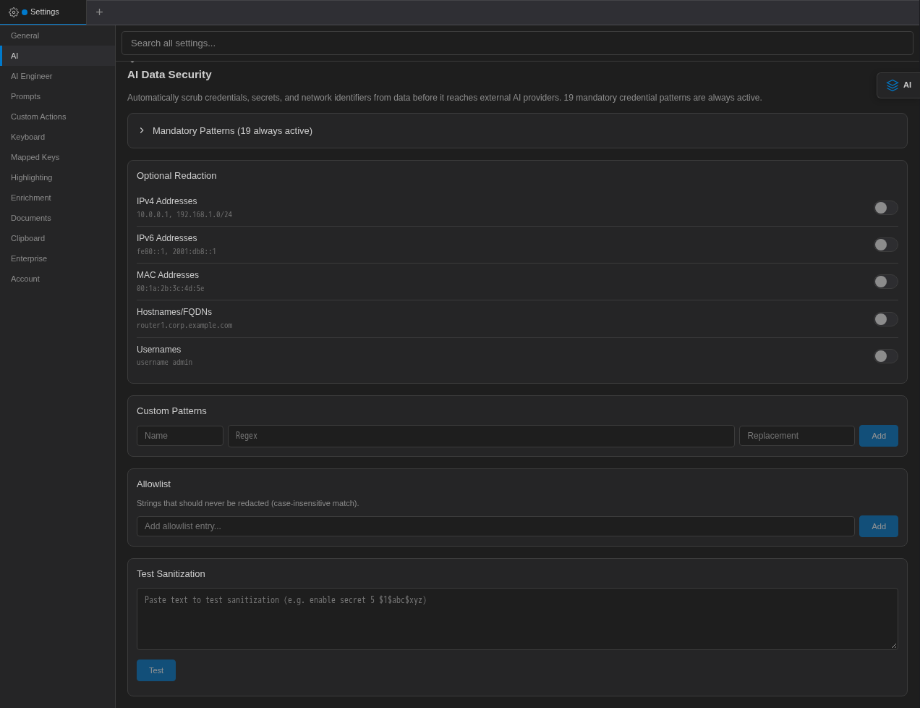The width and height of the screenshot is (920, 708).
Task: Click the AI Data Security heading
Action: click(x=169, y=75)
